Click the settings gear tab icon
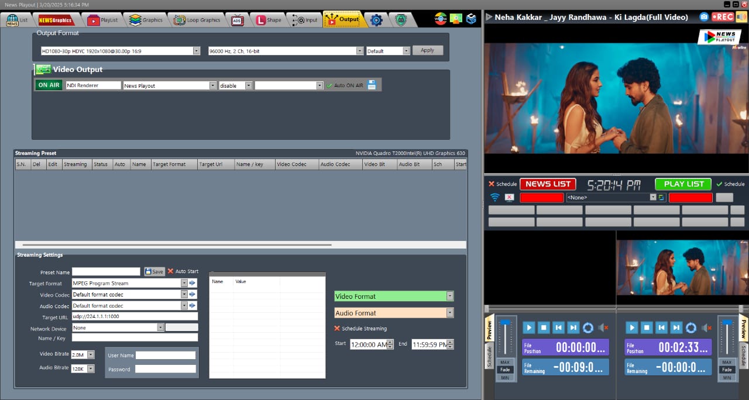The height and width of the screenshot is (400, 749). (376, 20)
